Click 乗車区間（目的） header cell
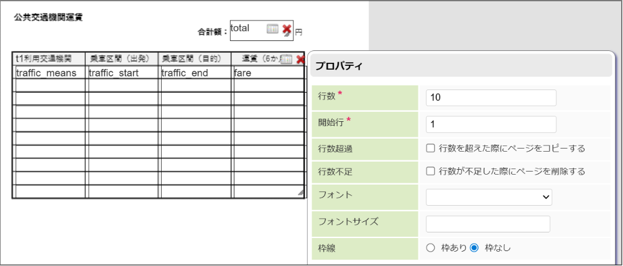The height and width of the screenshot is (266, 623). (196, 59)
